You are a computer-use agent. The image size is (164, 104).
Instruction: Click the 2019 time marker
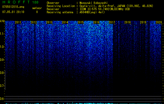143,22
